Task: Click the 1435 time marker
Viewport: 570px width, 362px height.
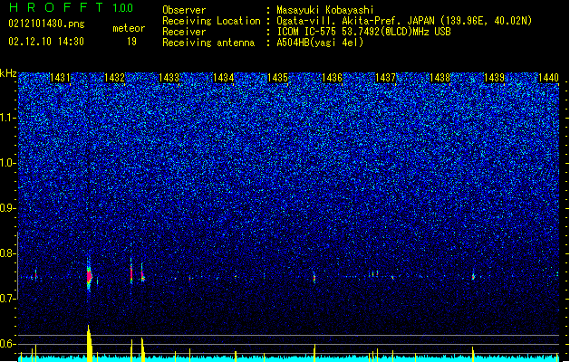Action: point(277,78)
